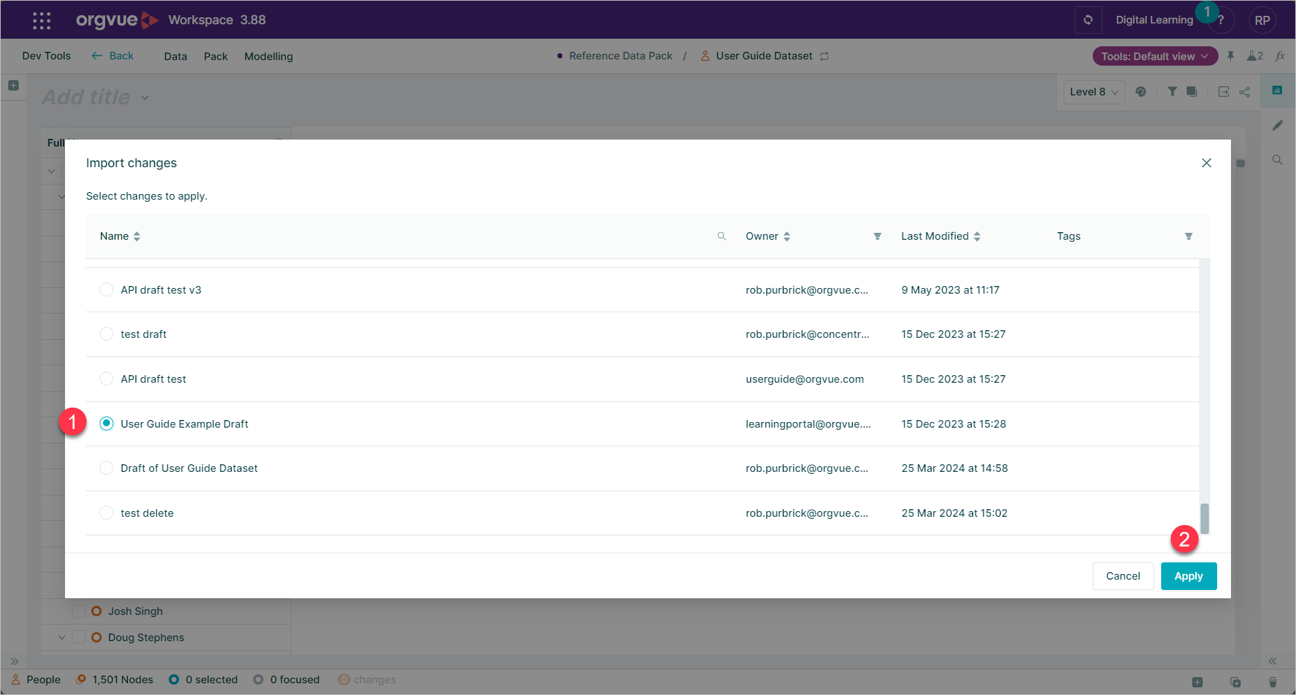The image size is (1296, 695).
Task: Click the add node icon in status bar
Action: click(x=1197, y=681)
